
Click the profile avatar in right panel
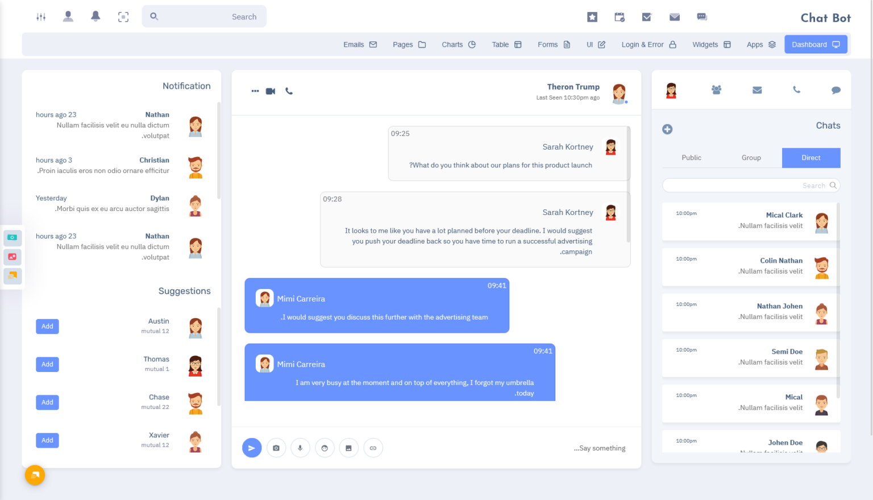point(671,90)
